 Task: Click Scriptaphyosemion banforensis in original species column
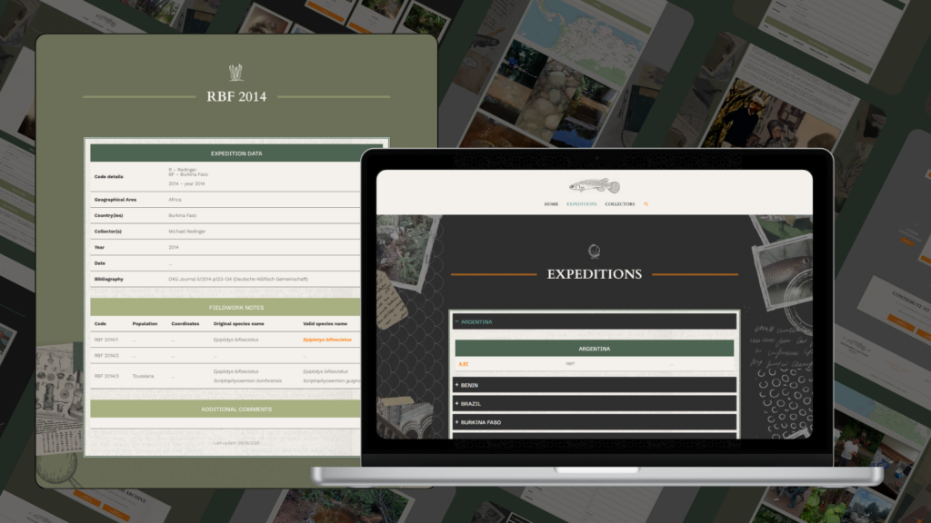(x=247, y=380)
